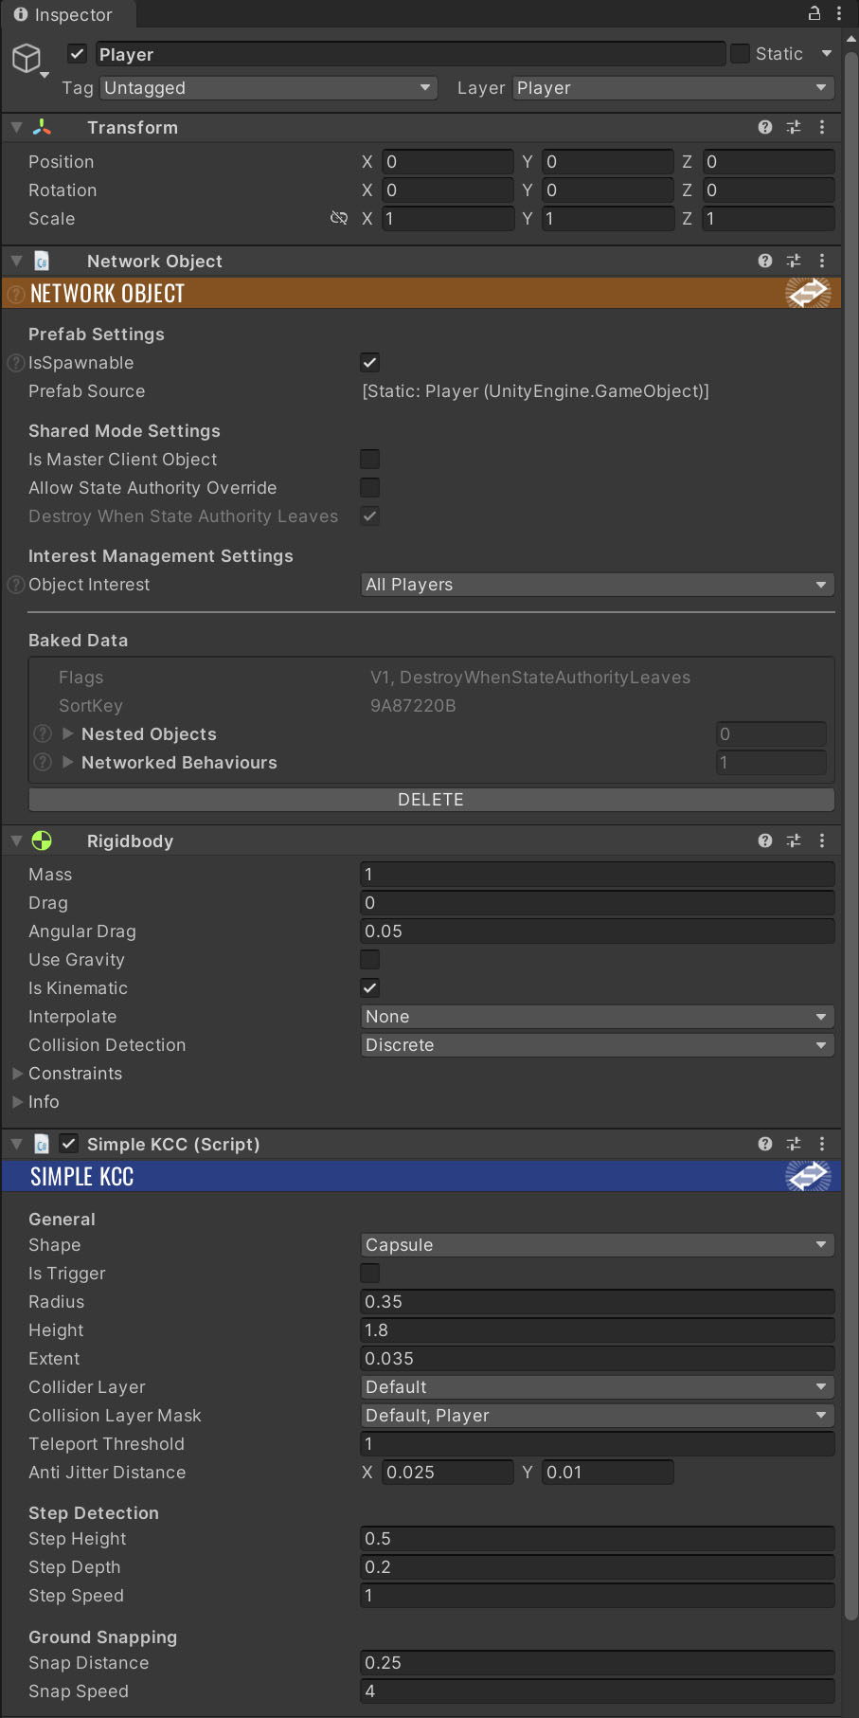Open Transform component help reference

765,127
